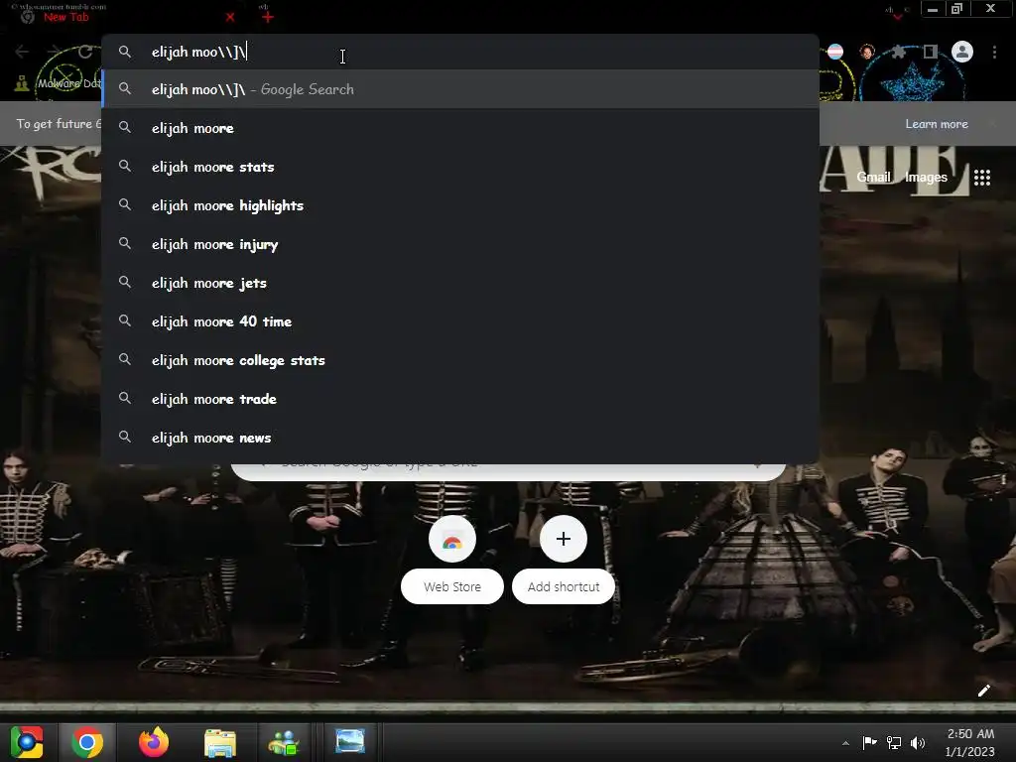
Task: Choose 'elijah moore highlights' suggestion
Action: click(460, 205)
